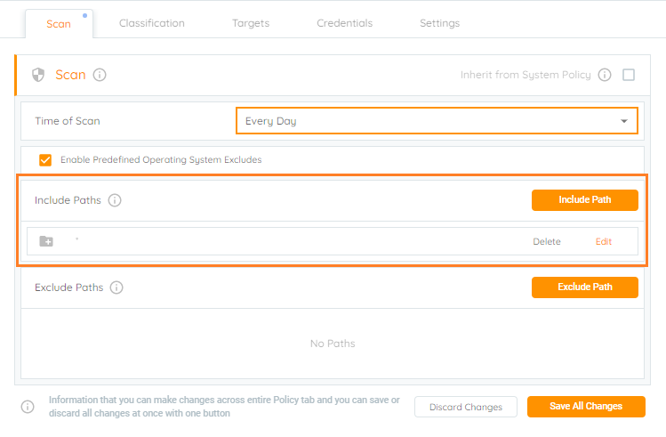Click the blue dot indicator on Scan tab
This screenshot has height=437, width=666.
point(85,16)
